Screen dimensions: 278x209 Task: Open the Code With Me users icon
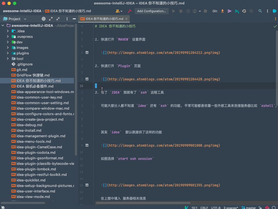coord(119,11)
